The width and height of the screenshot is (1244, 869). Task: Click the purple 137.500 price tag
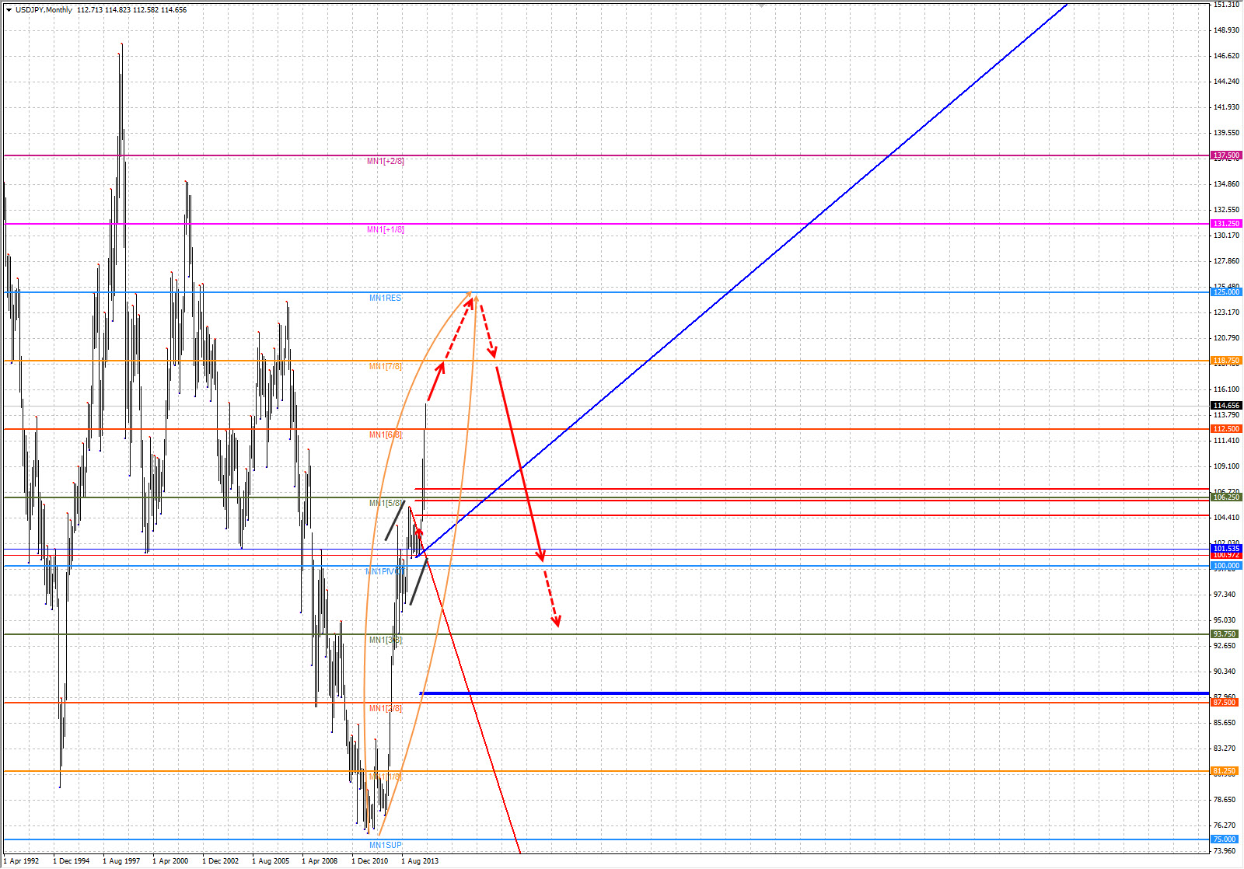(x=1226, y=155)
